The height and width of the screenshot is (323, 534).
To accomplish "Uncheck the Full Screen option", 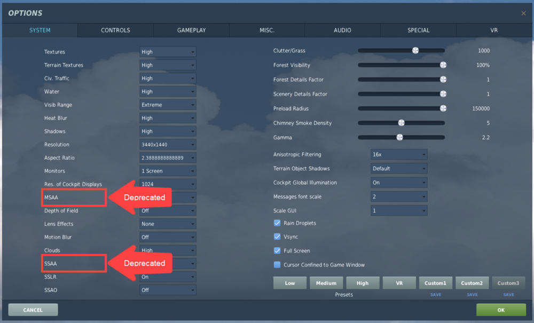I will pyautogui.click(x=277, y=250).
